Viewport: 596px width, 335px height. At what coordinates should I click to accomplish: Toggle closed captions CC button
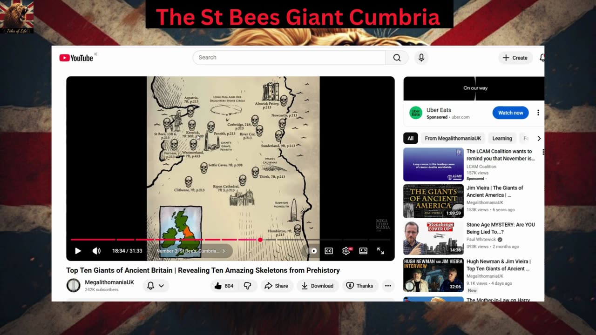(329, 251)
